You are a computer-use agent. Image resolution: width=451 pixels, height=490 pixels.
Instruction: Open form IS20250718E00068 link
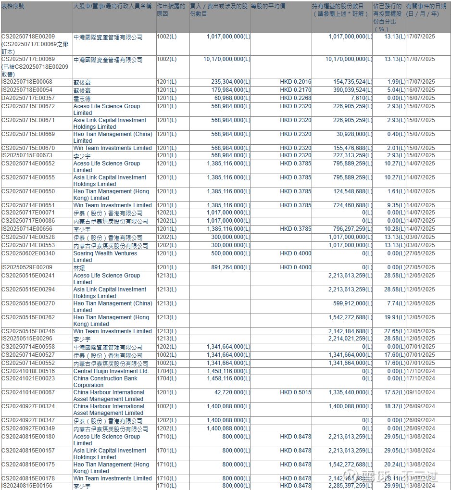pyautogui.click(x=27, y=82)
